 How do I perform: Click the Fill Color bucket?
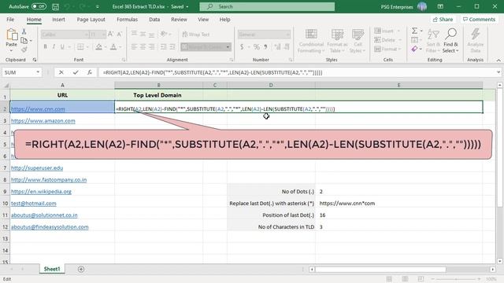[x=98, y=47]
